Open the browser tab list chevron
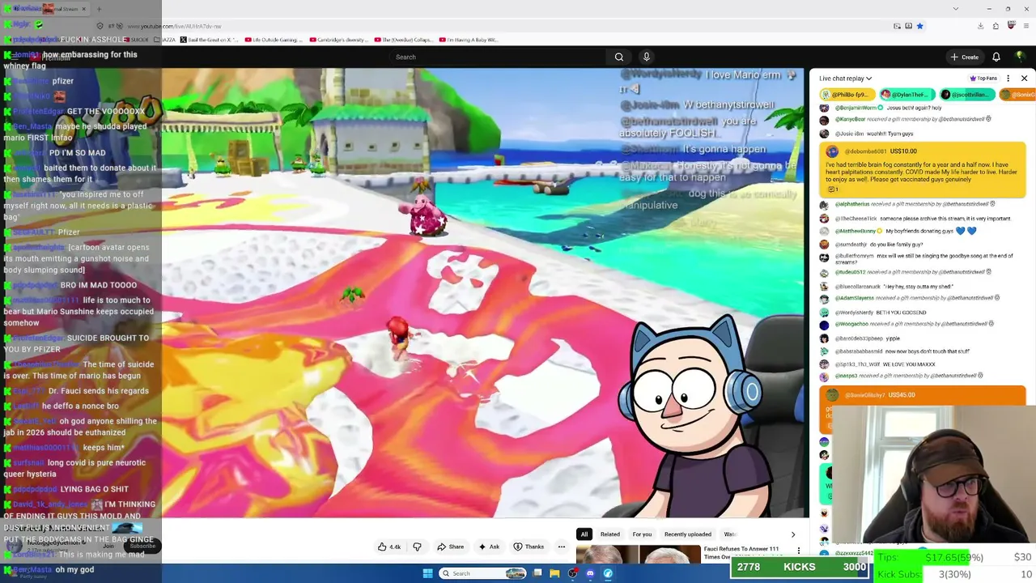This screenshot has width=1036, height=583. [956, 9]
